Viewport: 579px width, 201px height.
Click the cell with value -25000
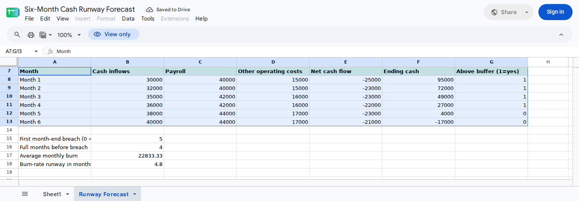tap(346, 80)
